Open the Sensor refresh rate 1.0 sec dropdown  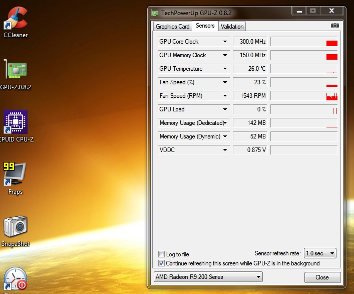pos(320,253)
